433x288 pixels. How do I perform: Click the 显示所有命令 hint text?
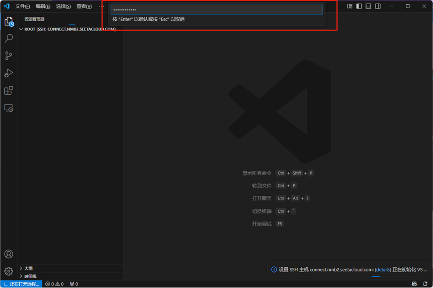pos(257,173)
